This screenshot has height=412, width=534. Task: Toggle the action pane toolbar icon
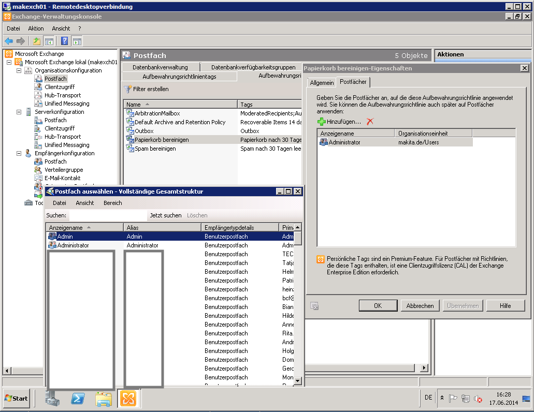point(77,41)
